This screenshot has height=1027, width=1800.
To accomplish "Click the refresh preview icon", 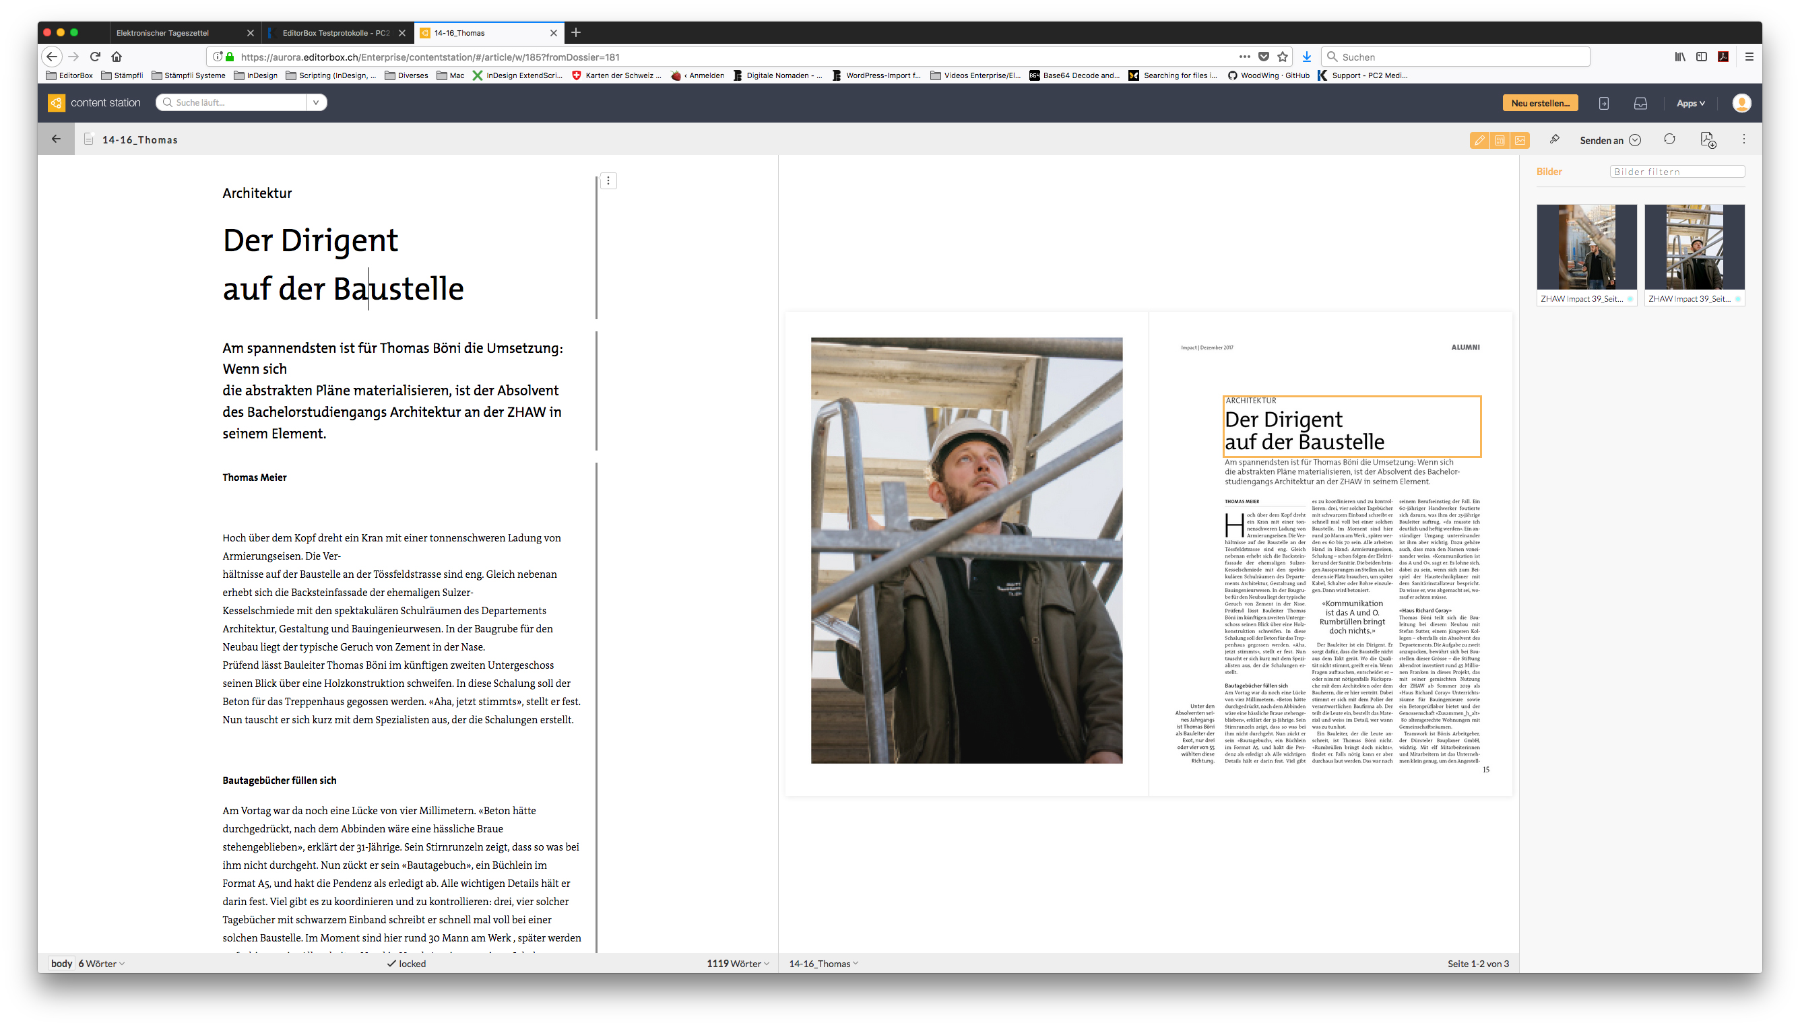I will [x=1668, y=139].
